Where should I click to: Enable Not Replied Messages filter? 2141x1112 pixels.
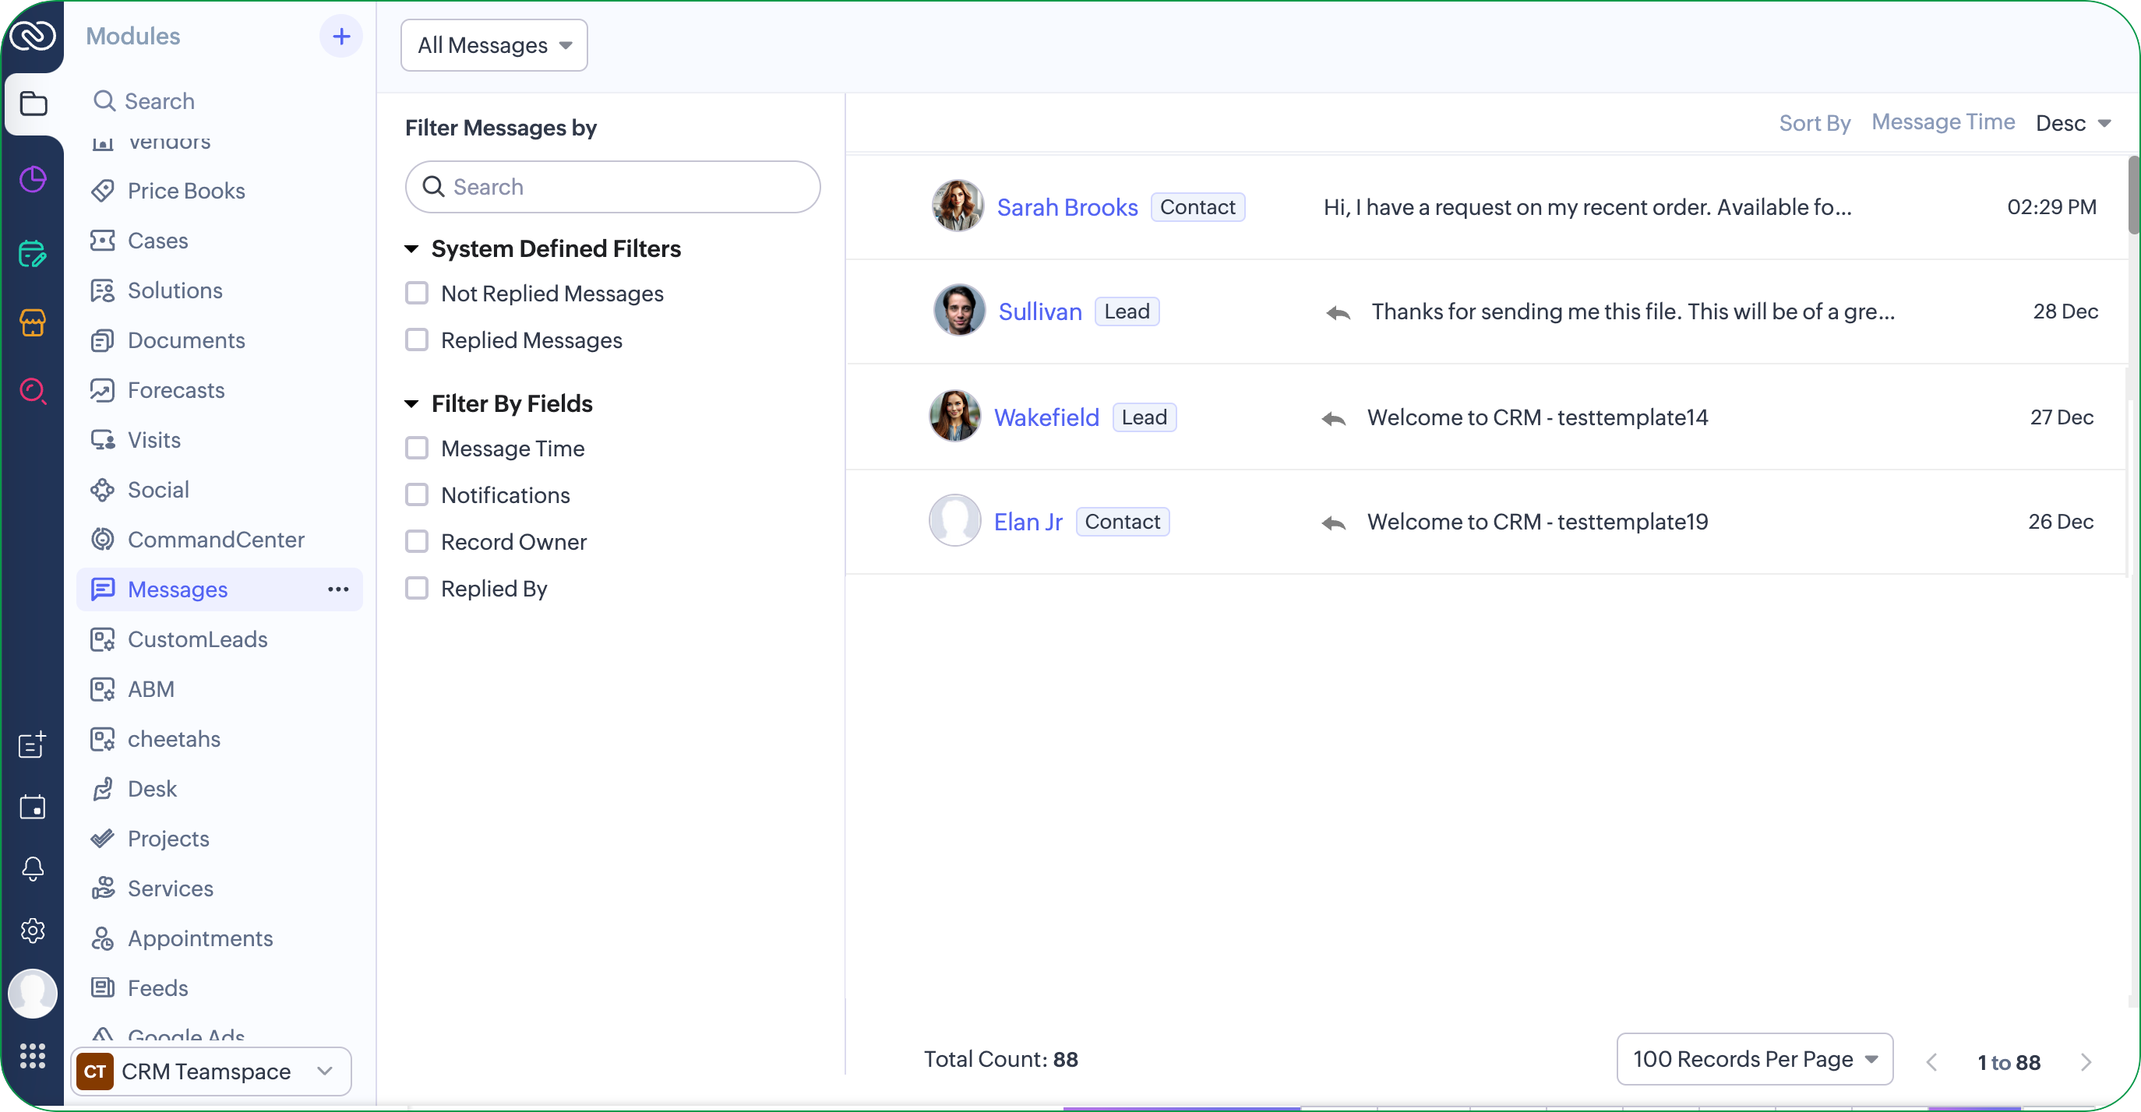[x=416, y=293]
